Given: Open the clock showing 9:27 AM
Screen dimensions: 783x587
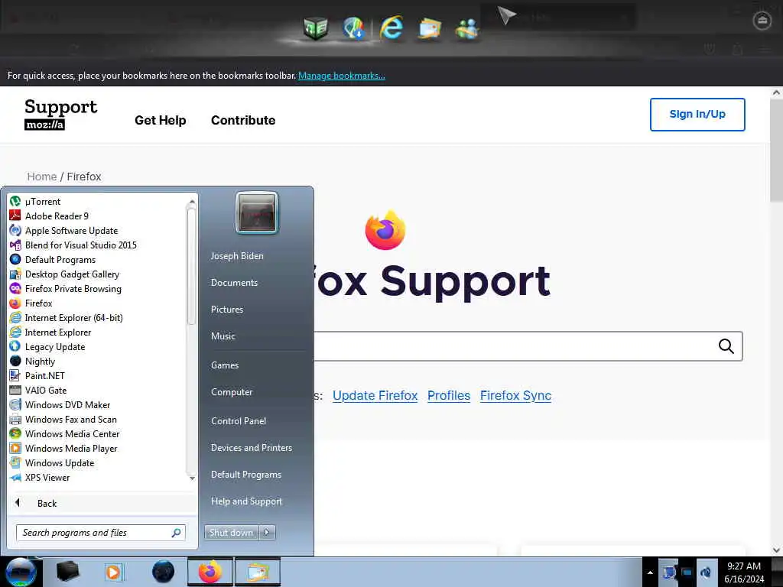Looking at the screenshot, I should (744, 572).
